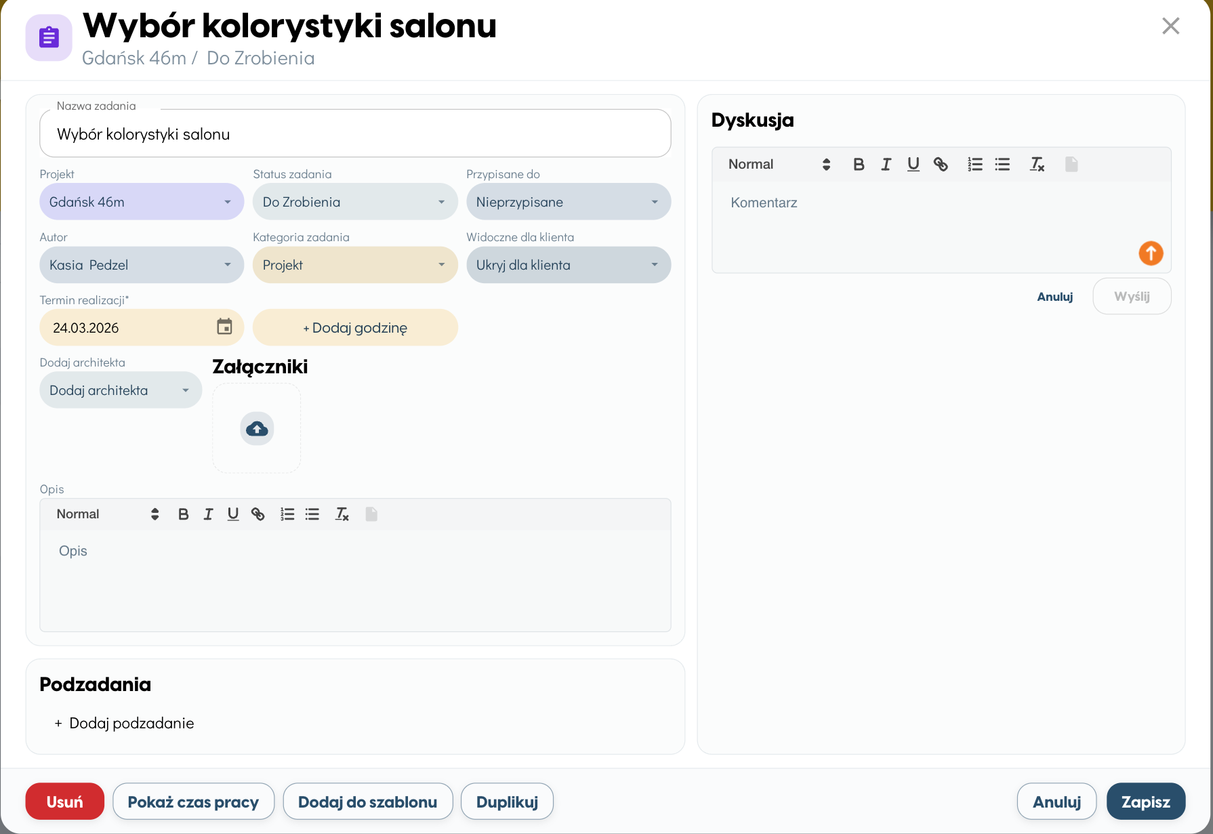This screenshot has height=834, width=1213.
Task: Open Status zadania dropdown Do Zrobienia
Action: click(355, 202)
